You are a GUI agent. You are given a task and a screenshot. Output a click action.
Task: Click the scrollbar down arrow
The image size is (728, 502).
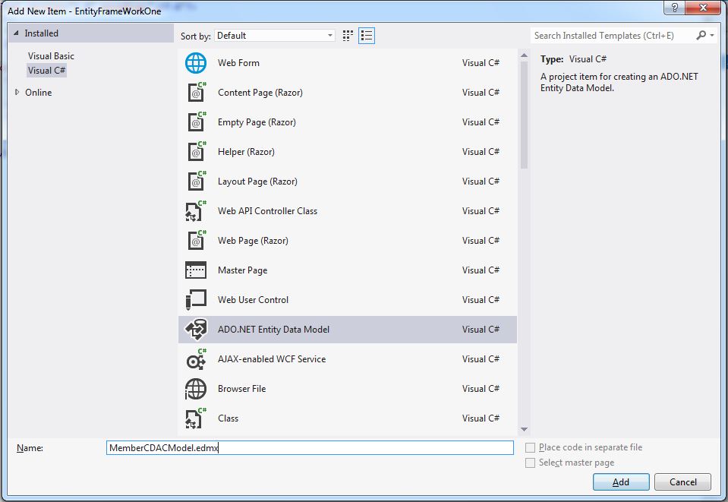pos(525,430)
